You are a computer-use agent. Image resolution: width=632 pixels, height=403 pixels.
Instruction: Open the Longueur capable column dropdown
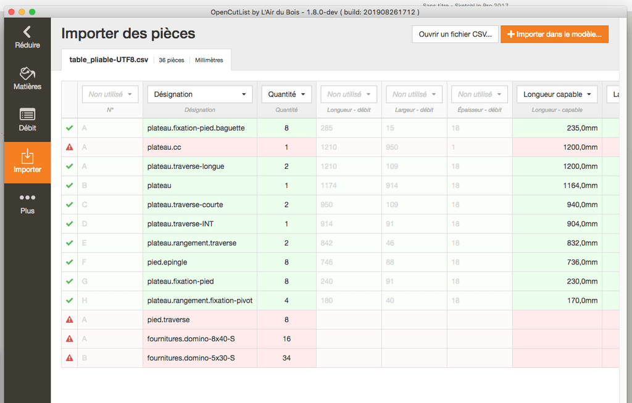(x=557, y=94)
